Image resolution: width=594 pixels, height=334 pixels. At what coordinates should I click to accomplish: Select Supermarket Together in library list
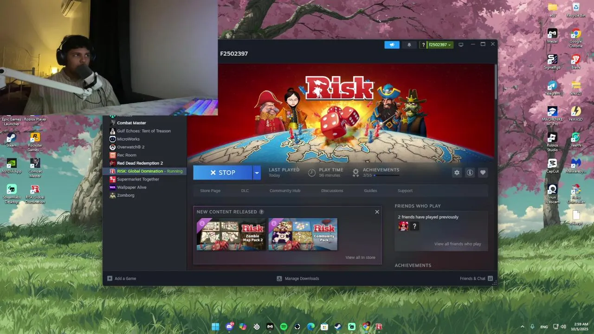(144, 179)
